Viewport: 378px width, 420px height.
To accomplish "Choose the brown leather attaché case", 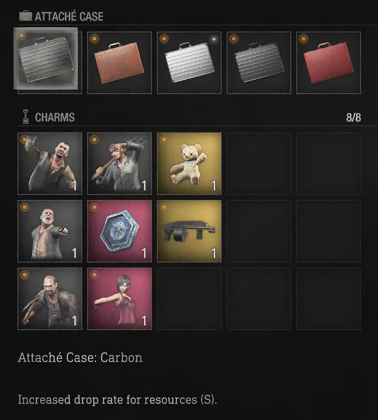I will click(x=120, y=63).
